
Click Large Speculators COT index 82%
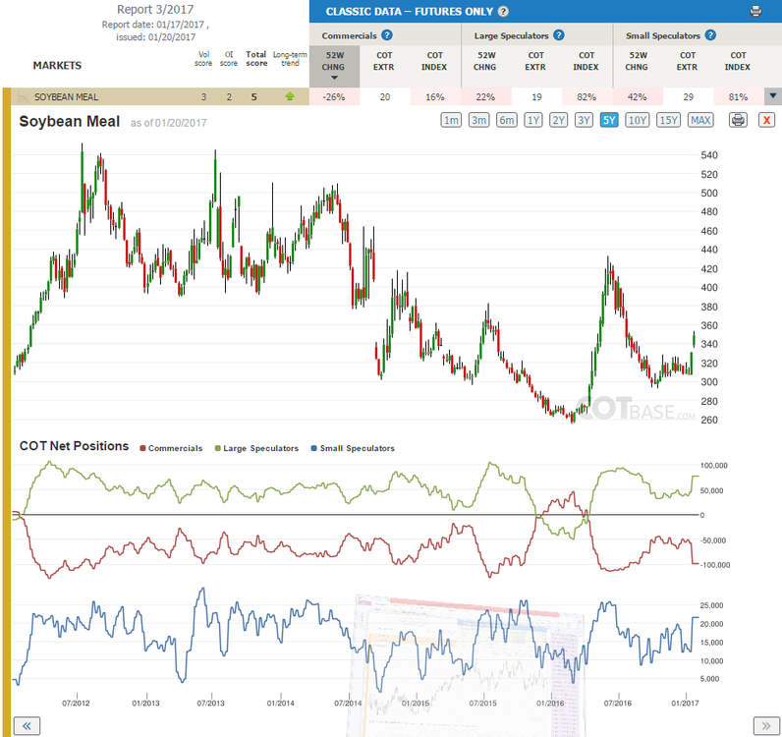pyautogui.click(x=587, y=97)
